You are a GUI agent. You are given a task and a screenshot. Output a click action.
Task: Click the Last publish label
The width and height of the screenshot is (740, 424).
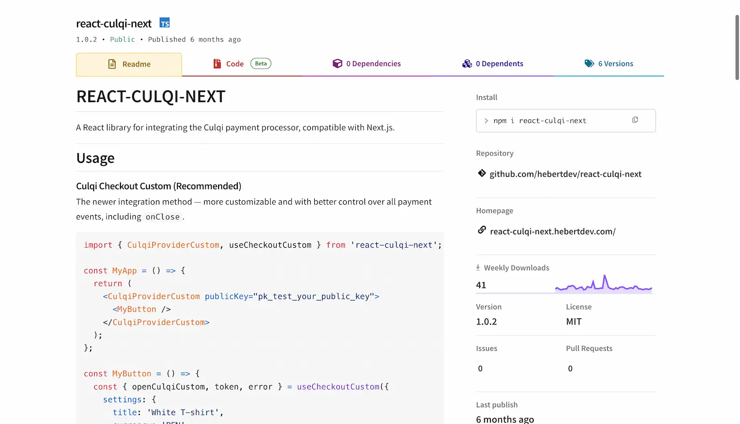point(497,405)
